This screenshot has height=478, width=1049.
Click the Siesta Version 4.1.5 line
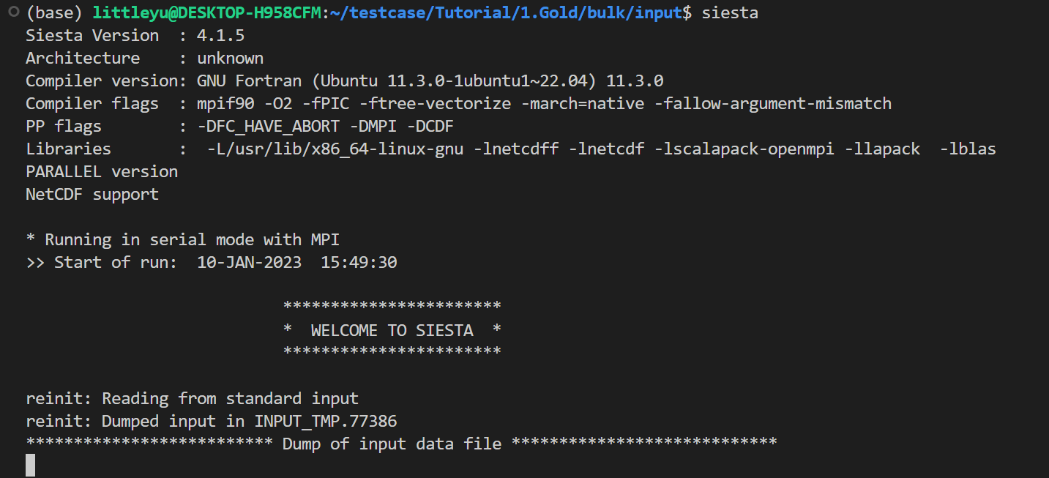(x=135, y=35)
